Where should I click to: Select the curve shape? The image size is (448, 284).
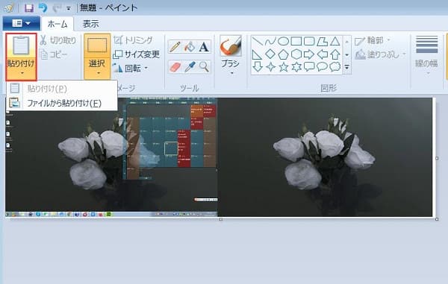coord(270,42)
